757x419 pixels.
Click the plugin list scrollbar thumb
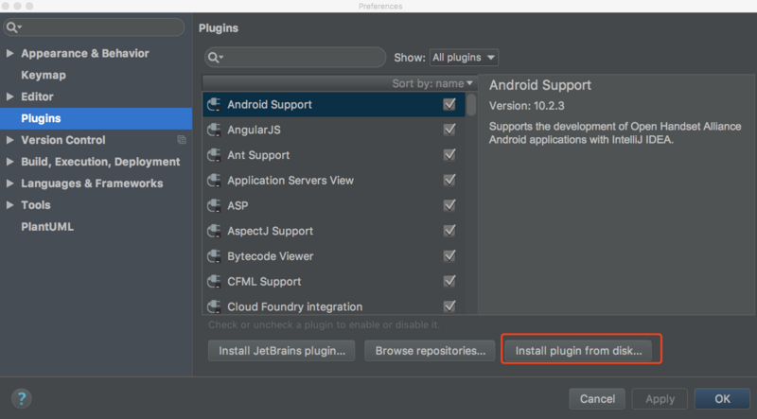point(471,104)
